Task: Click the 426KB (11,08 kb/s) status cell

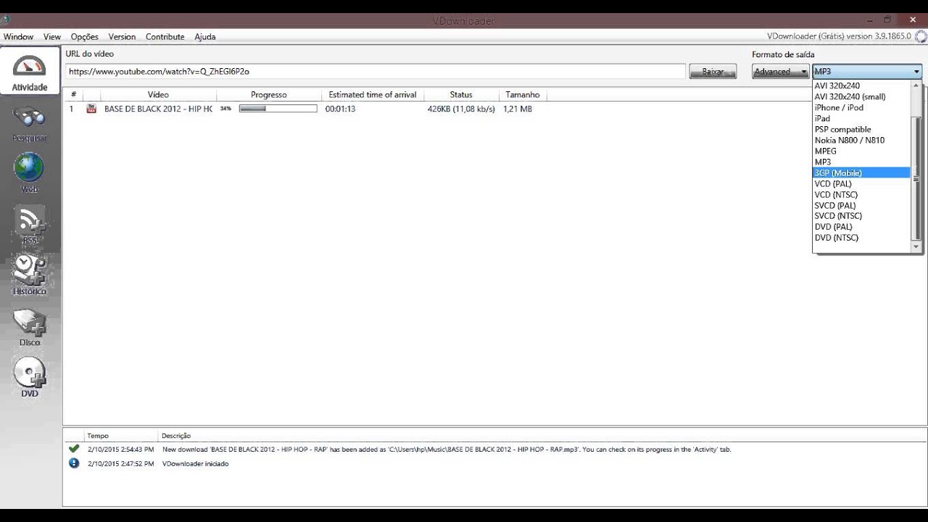Action: [461, 109]
